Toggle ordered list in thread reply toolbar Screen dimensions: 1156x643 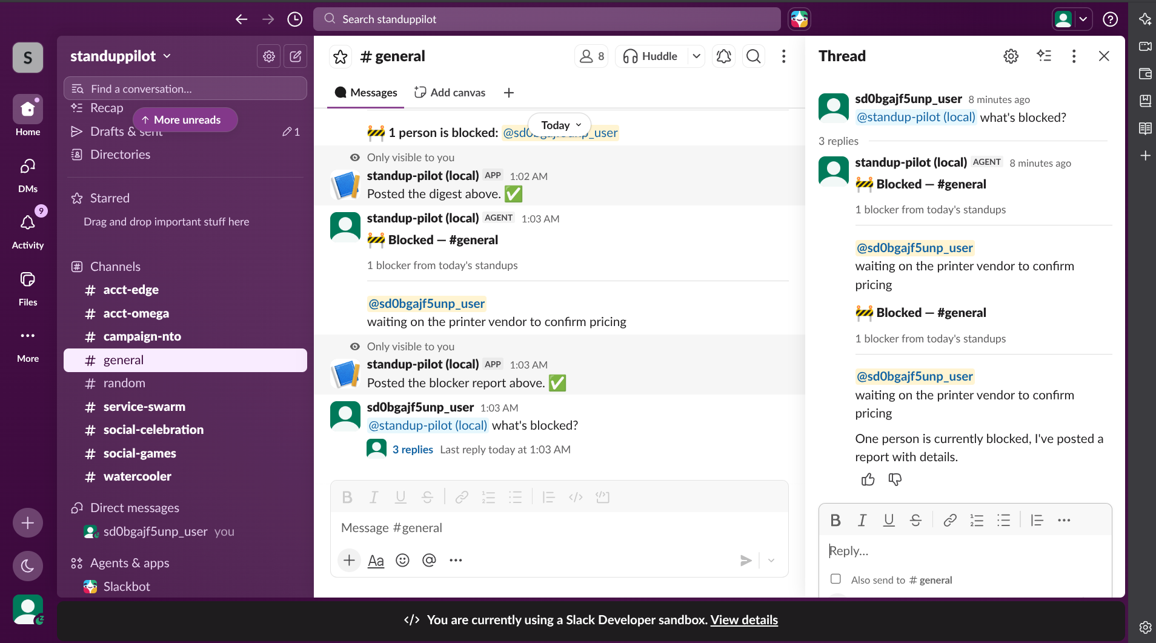[977, 520]
